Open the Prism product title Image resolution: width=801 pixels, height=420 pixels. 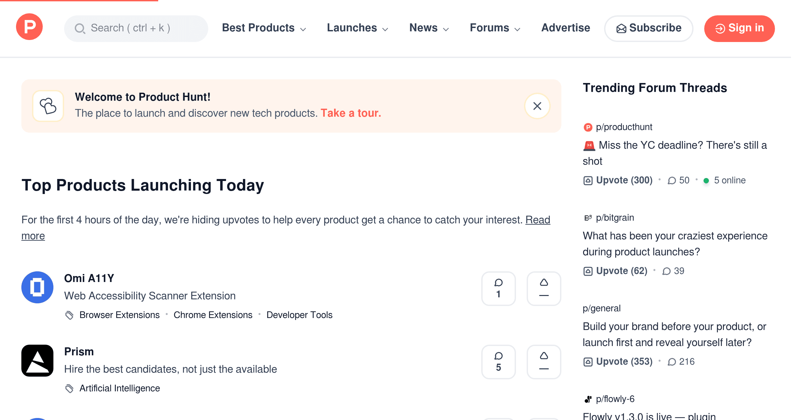(x=79, y=352)
